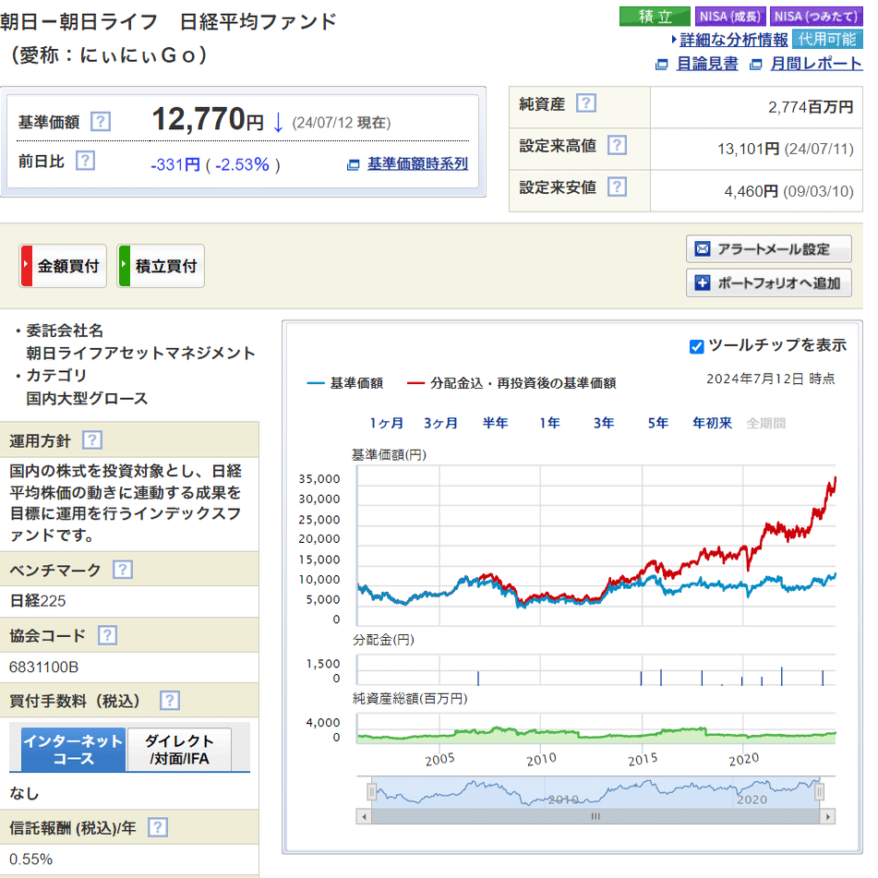Open help icon next to 協会コード
878x878 pixels.
pyautogui.click(x=107, y=635)
